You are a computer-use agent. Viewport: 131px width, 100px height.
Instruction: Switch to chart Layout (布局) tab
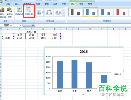81,4
